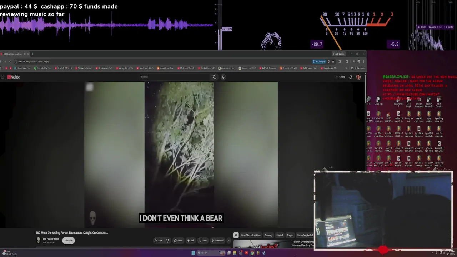
Task: Open File Explorer from the taskbar
Action: pyautogui.click(x=235, y=253)
